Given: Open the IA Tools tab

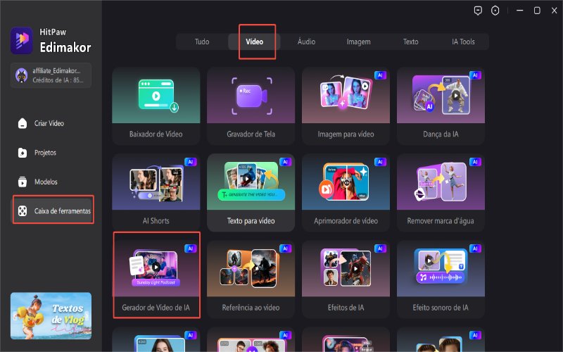Looking at the screenshot, I should tap(463, 42).
